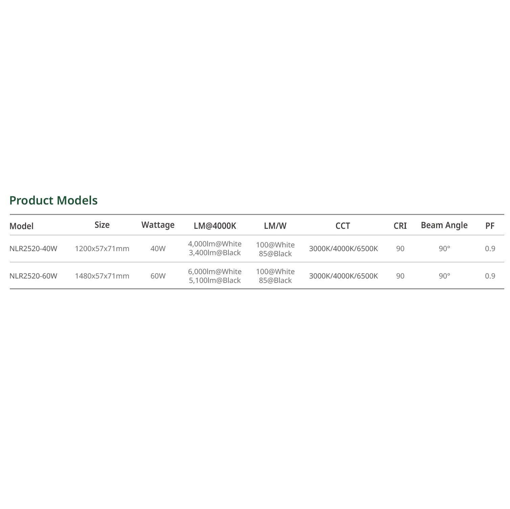Click the 4,000lm@White lumen value
Image resolution: width=510 pixels, height=509 pixels.
click(215, 244)
